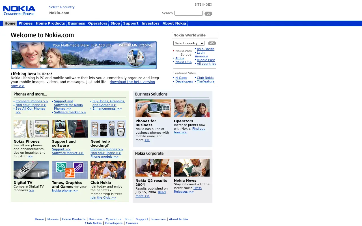Open About Nokia in navigation bar

pos(174,23)
